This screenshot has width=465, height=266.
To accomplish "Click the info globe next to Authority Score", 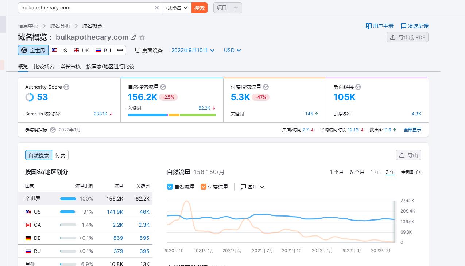I will pos(66,87).
